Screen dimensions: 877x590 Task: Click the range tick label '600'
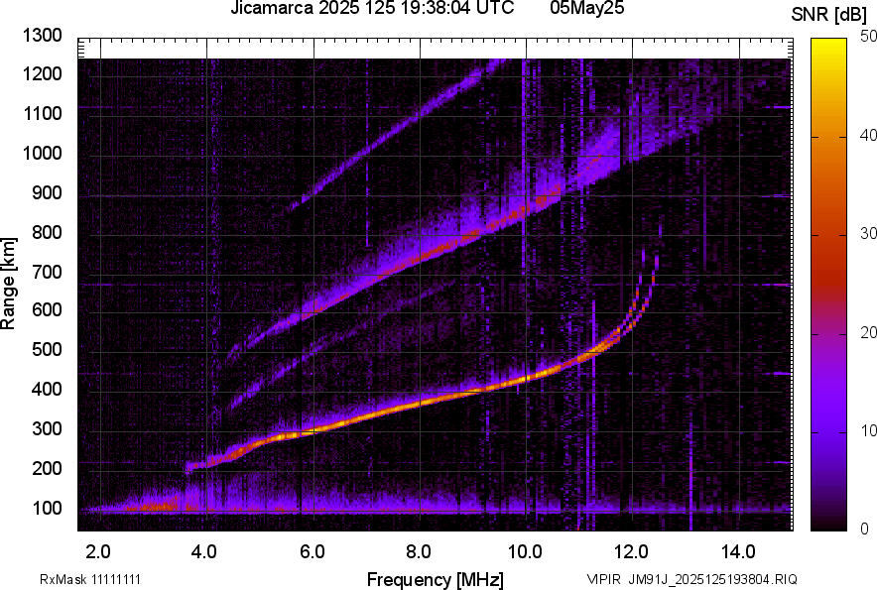pos(47,309)
